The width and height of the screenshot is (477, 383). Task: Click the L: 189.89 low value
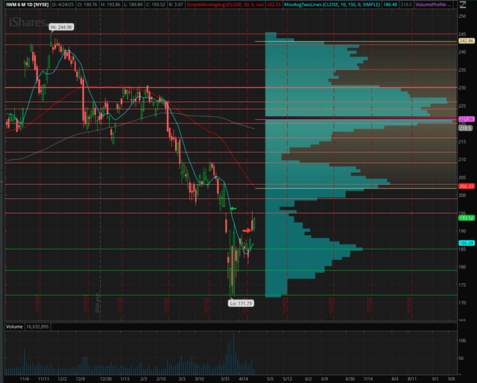tap(135, 4)
